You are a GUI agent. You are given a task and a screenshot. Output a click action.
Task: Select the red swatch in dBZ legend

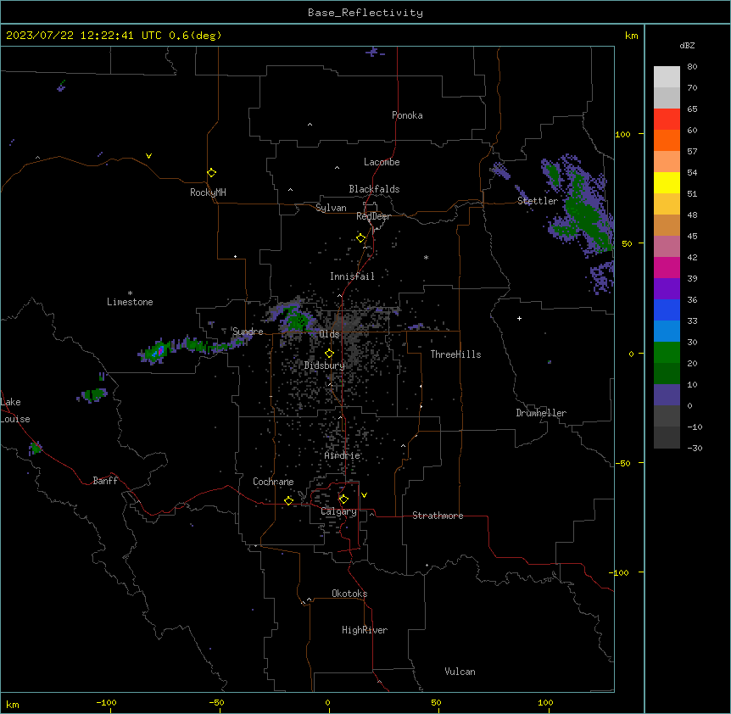[x=667, y=120]
